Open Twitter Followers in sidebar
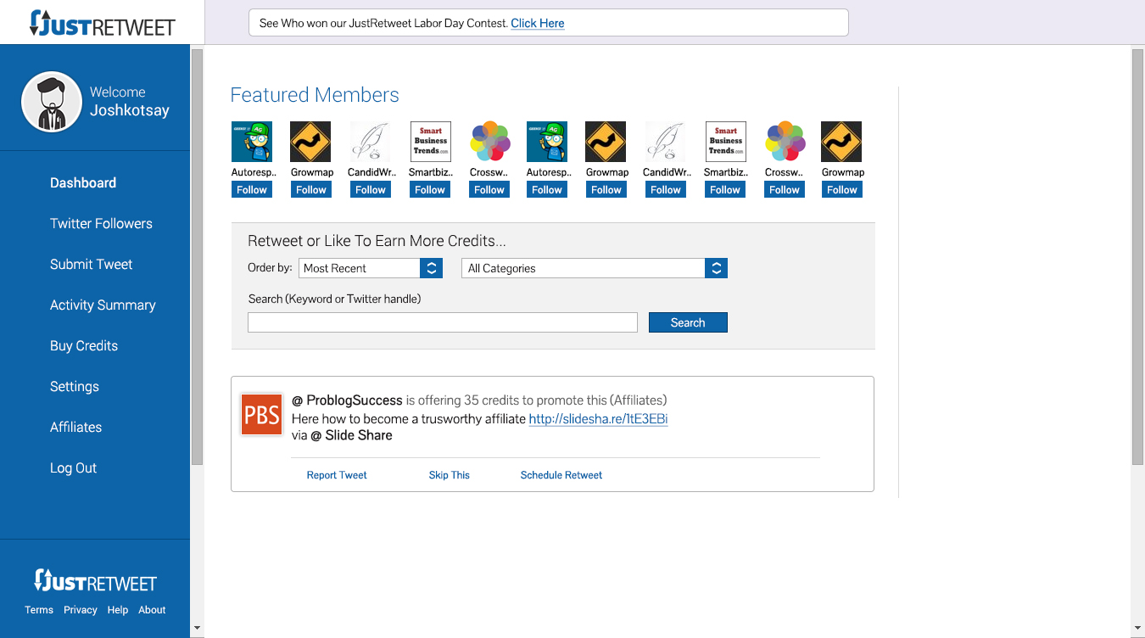Screen dimensions: 1145x638 [x=101, y=224]
